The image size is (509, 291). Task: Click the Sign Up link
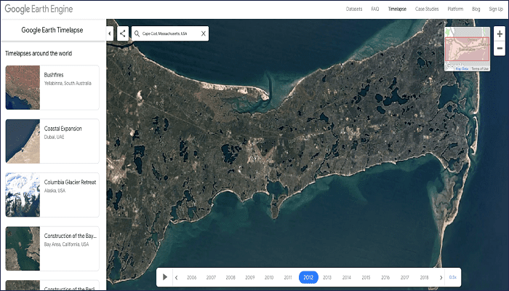pos(496,9)
